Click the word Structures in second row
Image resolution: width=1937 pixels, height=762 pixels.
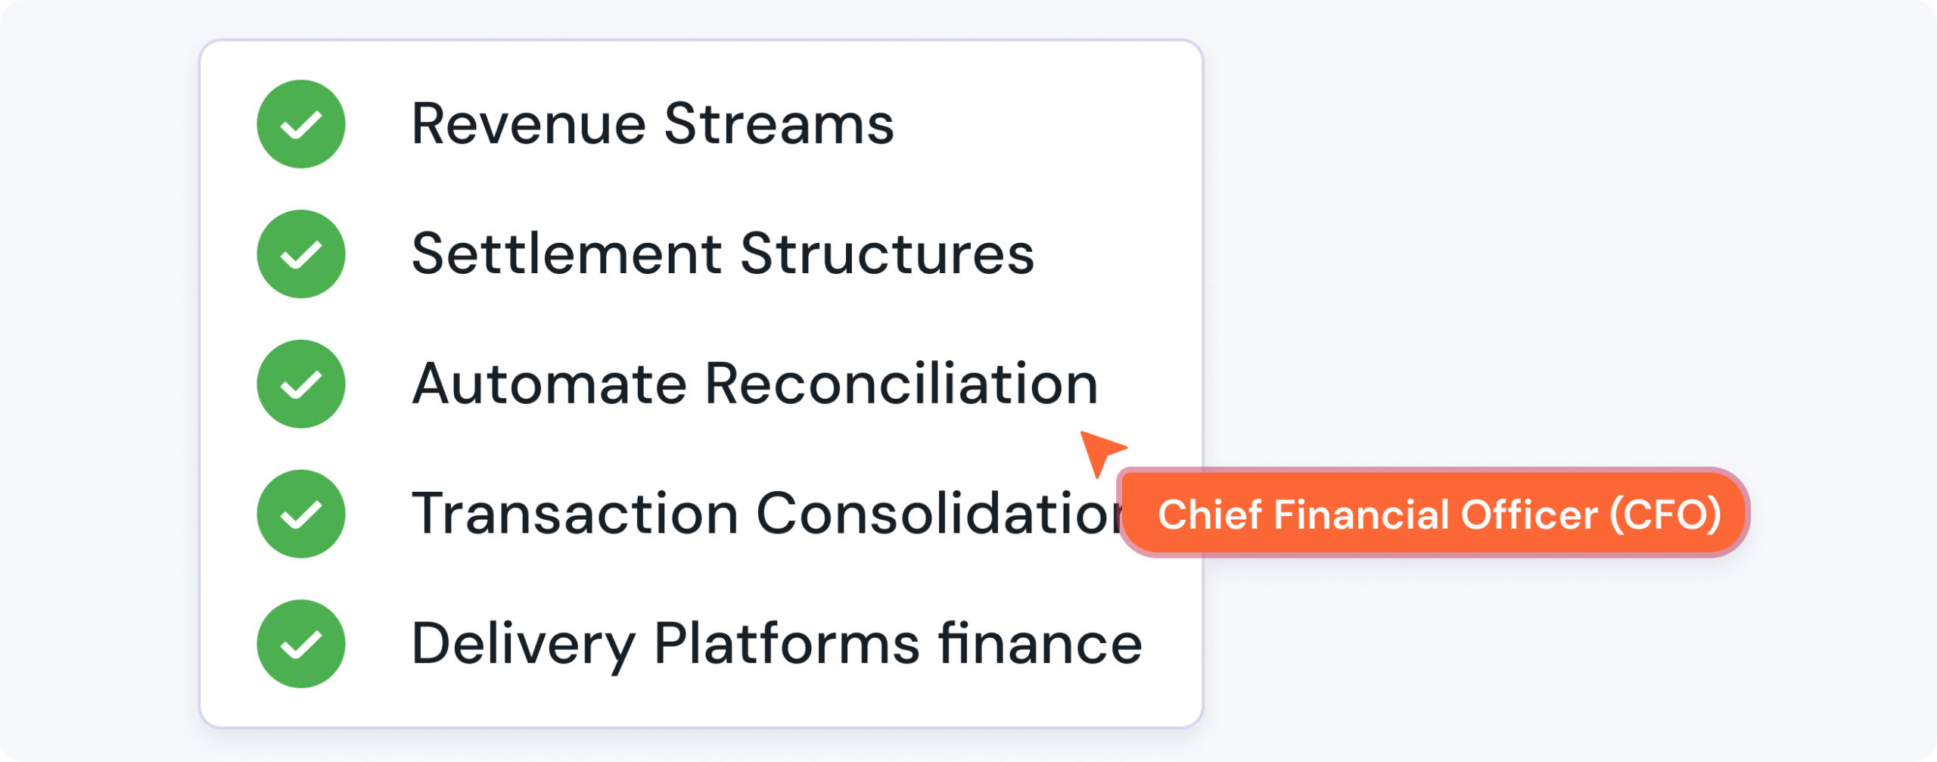point(887,254)
